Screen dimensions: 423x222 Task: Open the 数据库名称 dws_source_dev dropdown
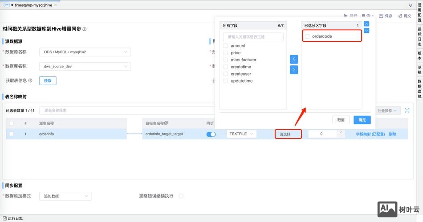coord(85,66)
